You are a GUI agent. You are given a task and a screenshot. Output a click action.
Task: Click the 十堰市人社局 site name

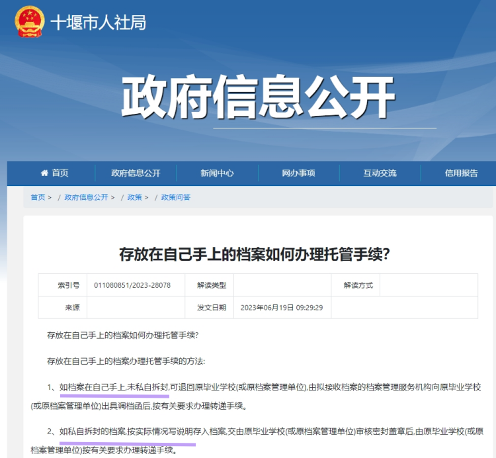click(99, 23)
